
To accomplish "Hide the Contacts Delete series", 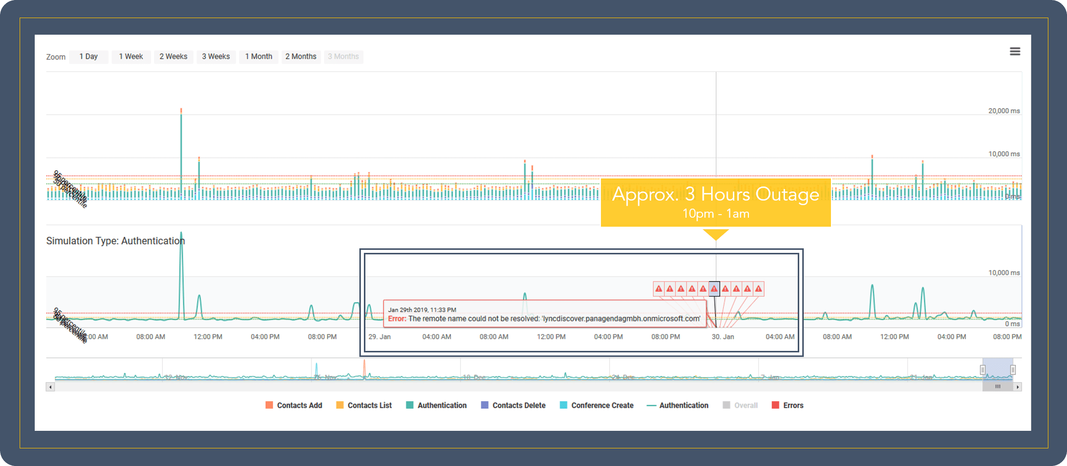I will point(513,405).
